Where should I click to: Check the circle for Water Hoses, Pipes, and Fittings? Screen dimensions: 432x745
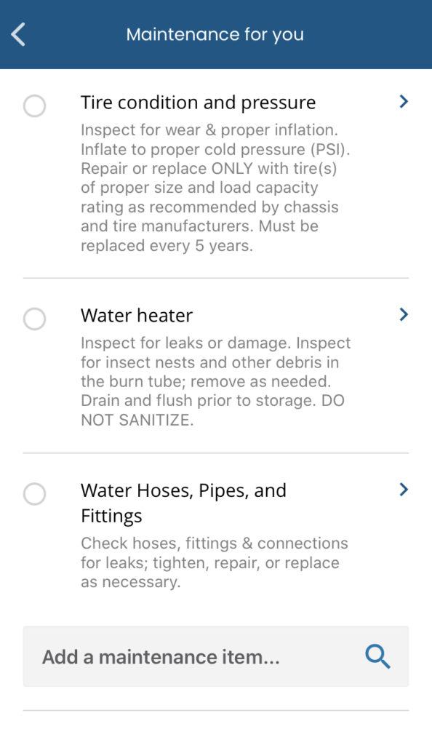33,494
